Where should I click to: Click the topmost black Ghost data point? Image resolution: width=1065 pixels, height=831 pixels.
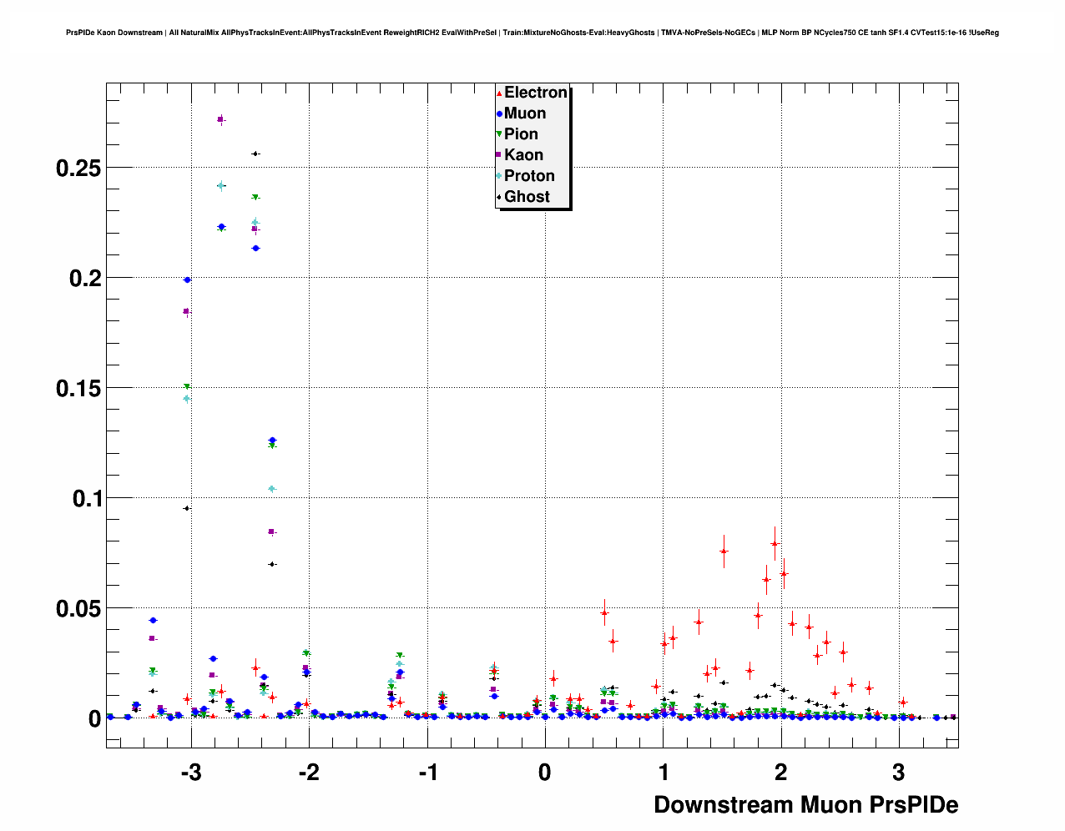(x=255, y=154)
